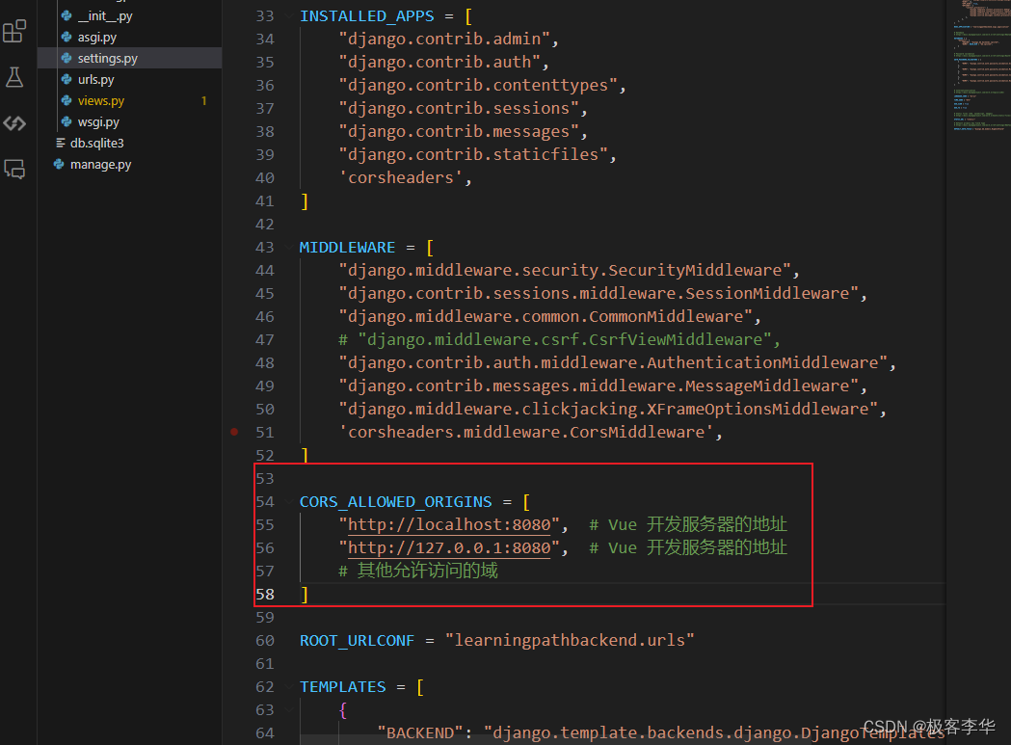Click the CorsMiddleware string on line 51

click(x=525, y=432)
